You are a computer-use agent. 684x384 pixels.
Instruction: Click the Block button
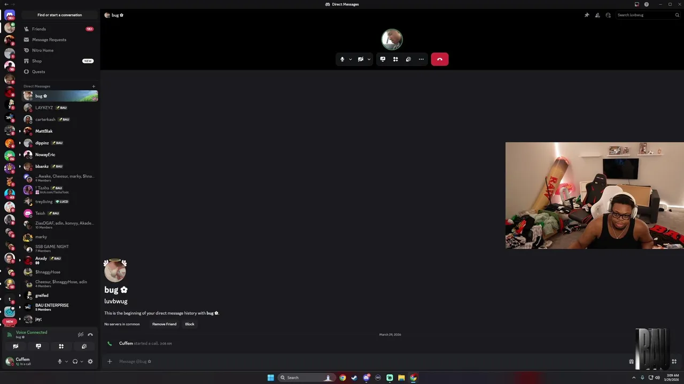pos(190,324)
